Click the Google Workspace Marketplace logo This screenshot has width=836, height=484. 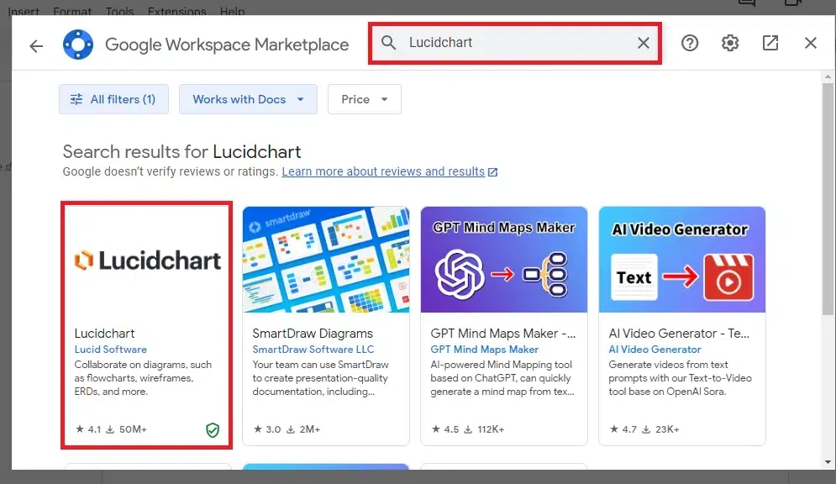pos(78,45)
